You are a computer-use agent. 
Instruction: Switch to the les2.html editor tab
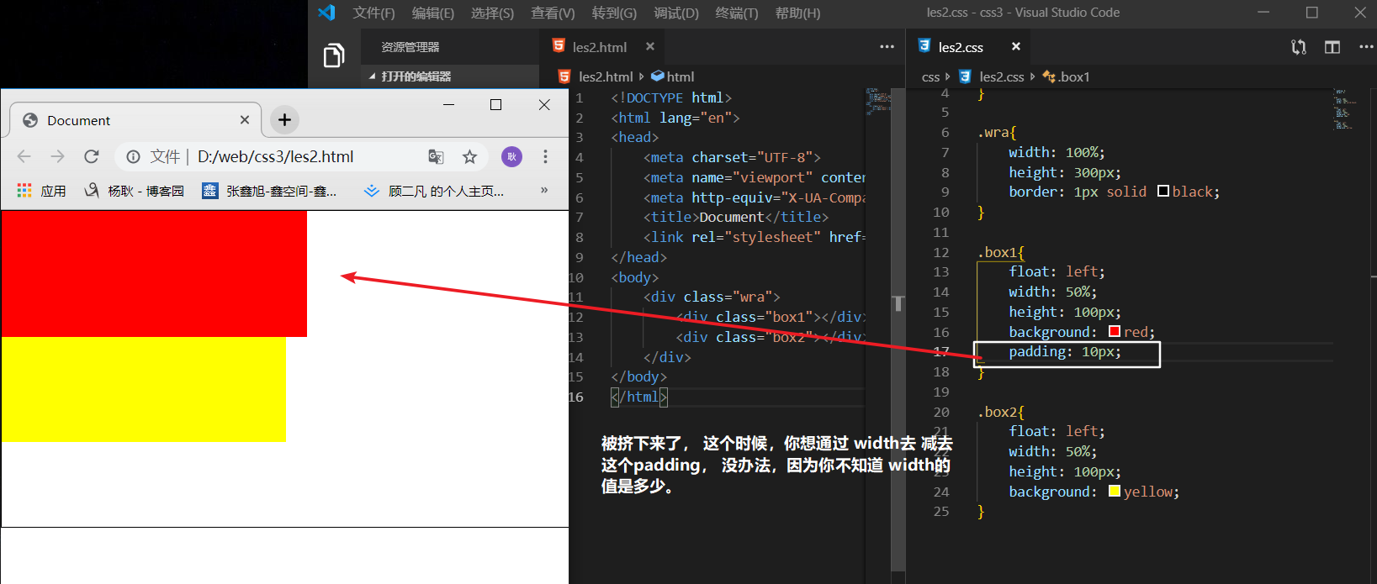click(x=599, y=47)
